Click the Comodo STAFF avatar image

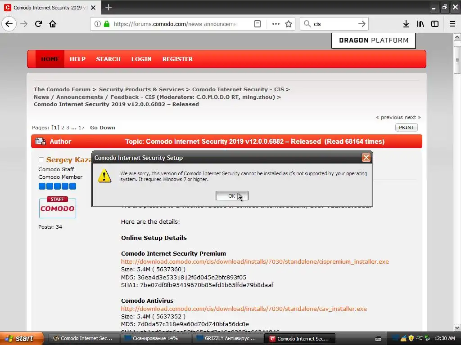(x=57, y=207)
